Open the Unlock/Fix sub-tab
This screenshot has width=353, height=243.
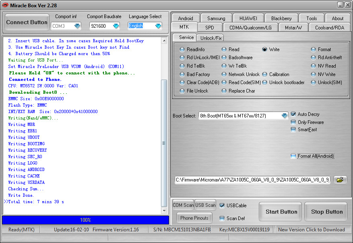[211, 38]
